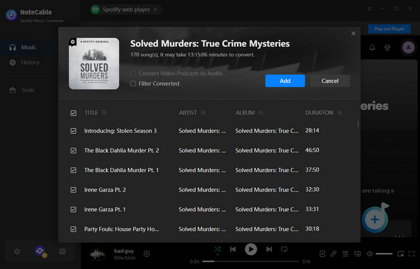Viewport: 420px width, 269px height.
Task: Click the purple update badge icon
Action: click(40, 252)
